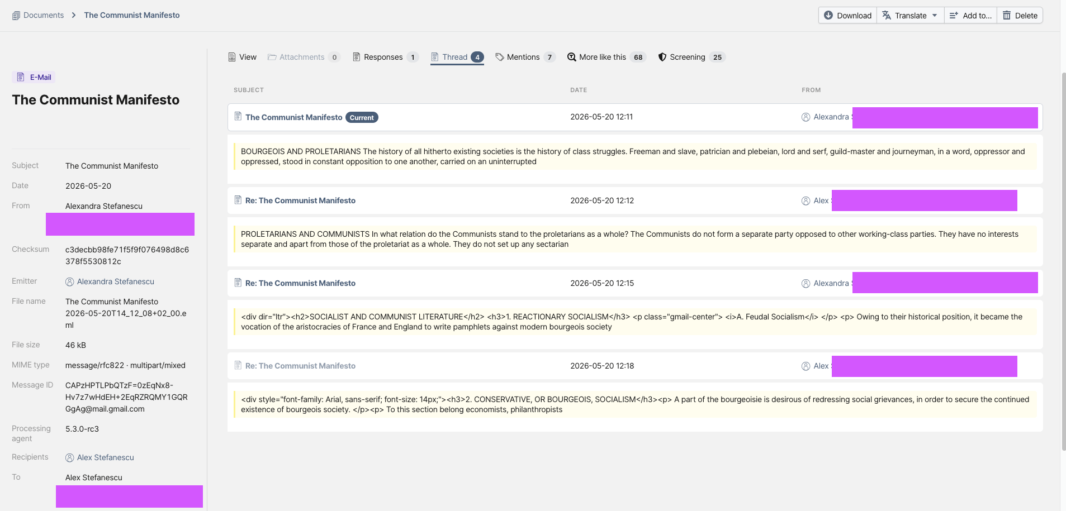Open the current Communist Manifesto thread entry

point(293,117)
